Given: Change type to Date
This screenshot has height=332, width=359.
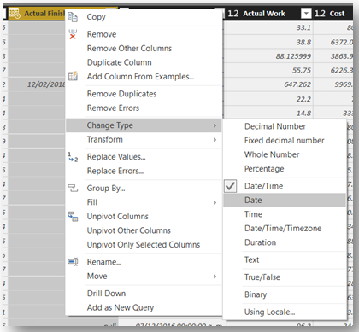Looking at the screenshot, I should (x=285, y=201).
